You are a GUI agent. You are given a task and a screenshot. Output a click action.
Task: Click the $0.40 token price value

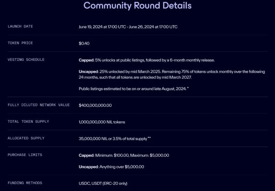[x=84, y=43]
